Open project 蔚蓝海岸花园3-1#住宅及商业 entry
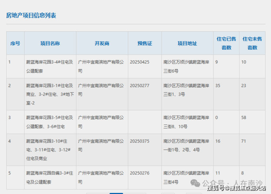 [x=49, y=94]
